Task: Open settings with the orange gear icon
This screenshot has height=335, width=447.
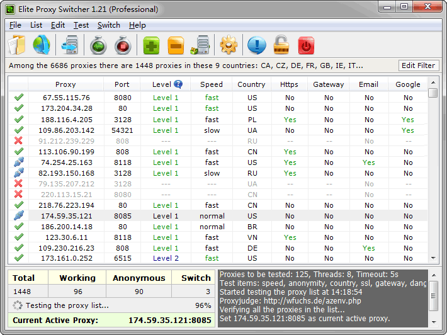Action: point(229,45)
